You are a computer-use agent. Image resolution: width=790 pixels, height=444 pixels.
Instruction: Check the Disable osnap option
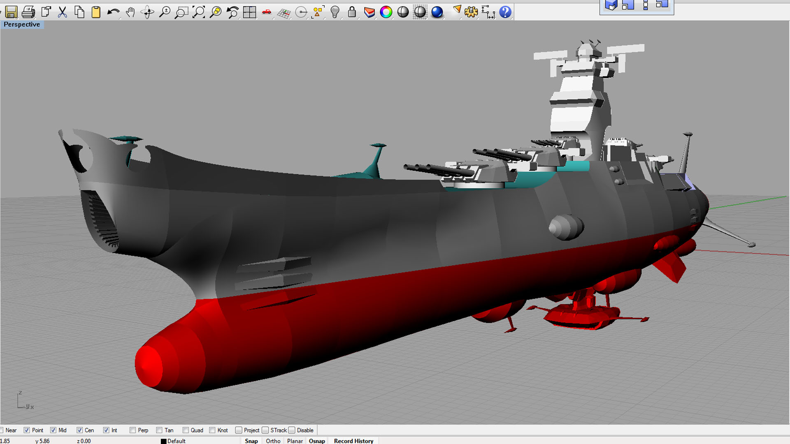pyautogui.click(x=292, y=430)
